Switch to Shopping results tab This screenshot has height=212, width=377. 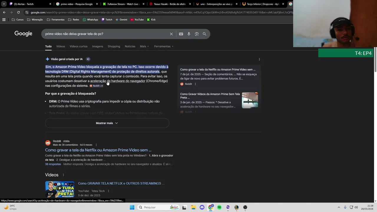point(114,46)
